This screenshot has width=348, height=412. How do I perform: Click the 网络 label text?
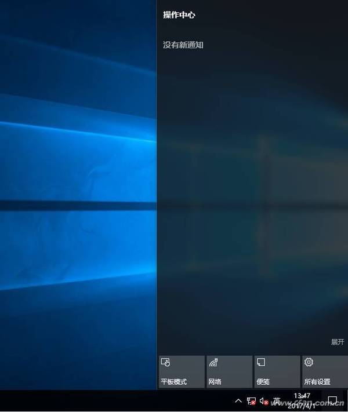(215, 382)
